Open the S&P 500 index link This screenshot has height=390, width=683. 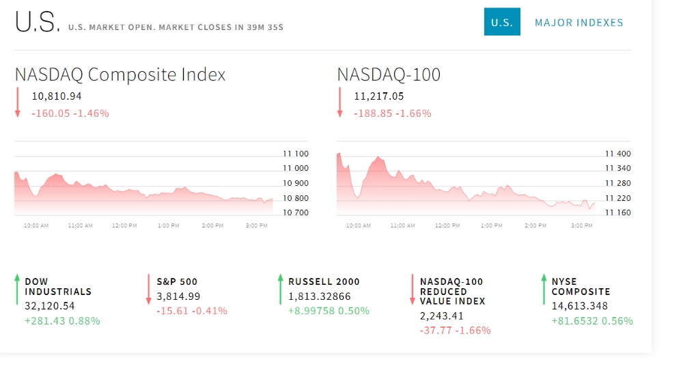tap(177, 281)
